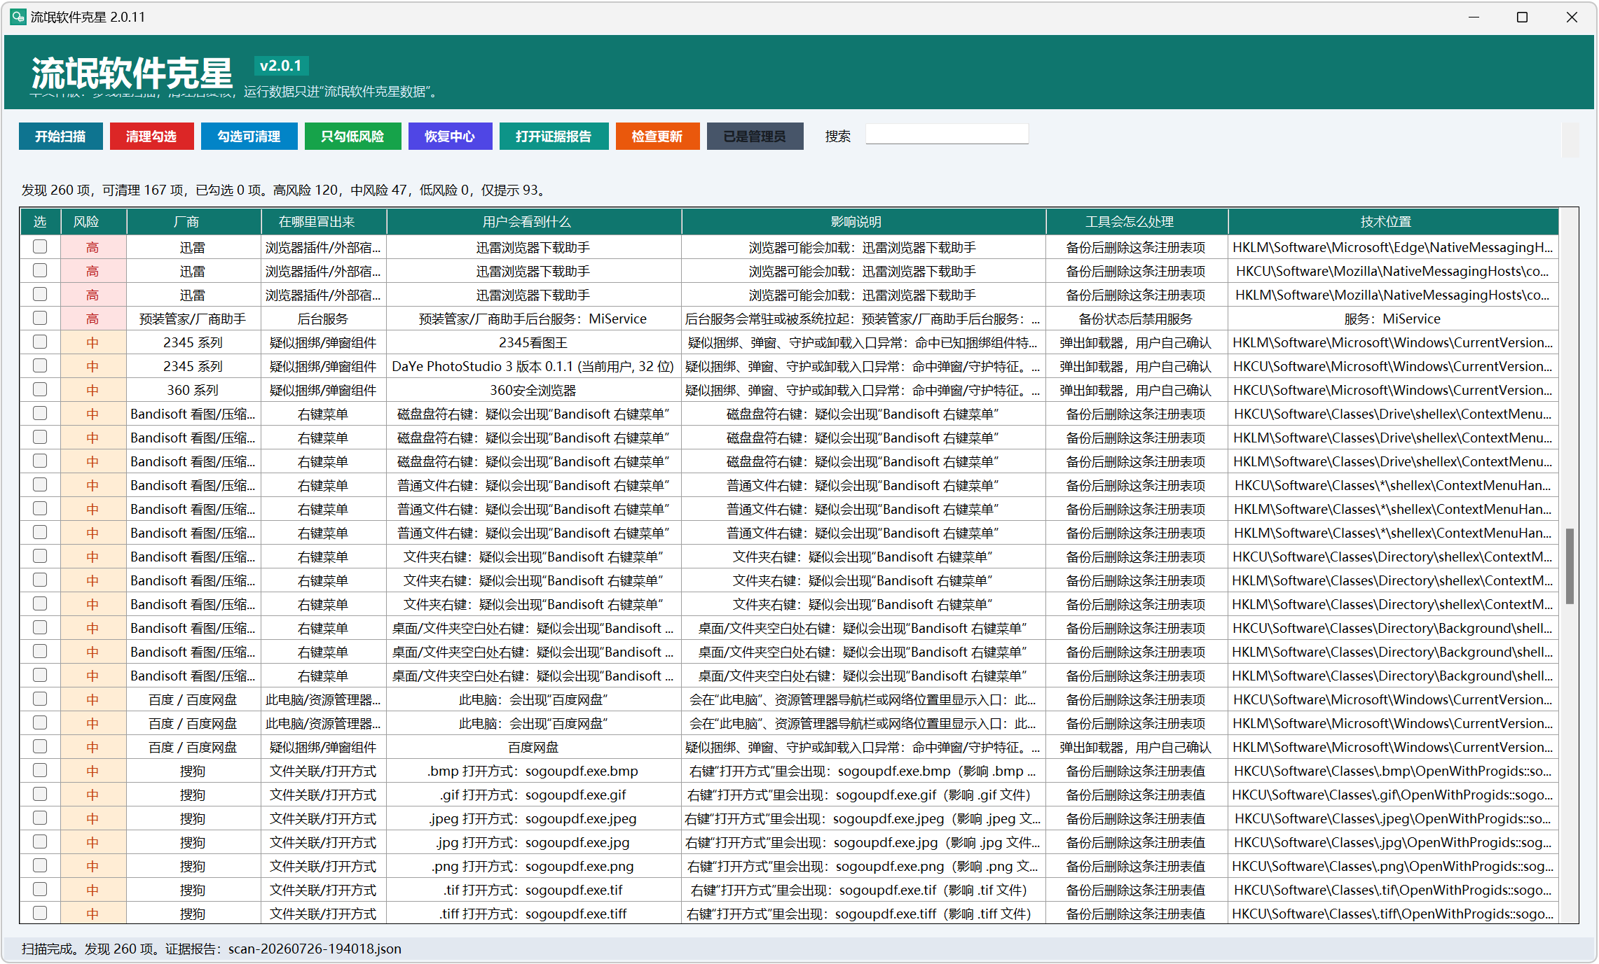Click the orange 检查更新 button

(x=657, y=137)
